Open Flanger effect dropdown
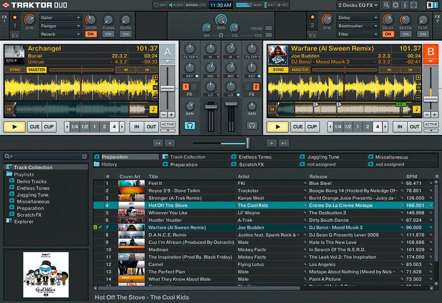This screenshot has width=442, height=303. tap(60, 26)
